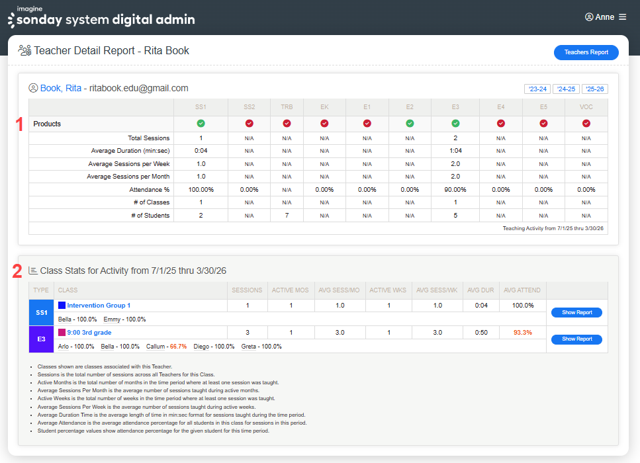Click the red status icon under SS2
This screenshot has height=463, width=640.
coord(249,124)
